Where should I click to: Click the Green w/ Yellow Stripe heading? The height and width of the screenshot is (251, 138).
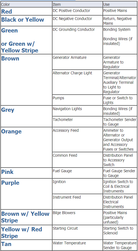[x=19, y=47]
